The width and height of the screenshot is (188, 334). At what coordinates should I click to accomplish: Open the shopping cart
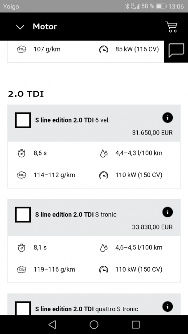coord(171,27)
